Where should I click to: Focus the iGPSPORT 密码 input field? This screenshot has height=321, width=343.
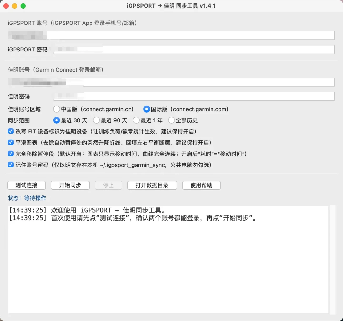click(194, 50)
